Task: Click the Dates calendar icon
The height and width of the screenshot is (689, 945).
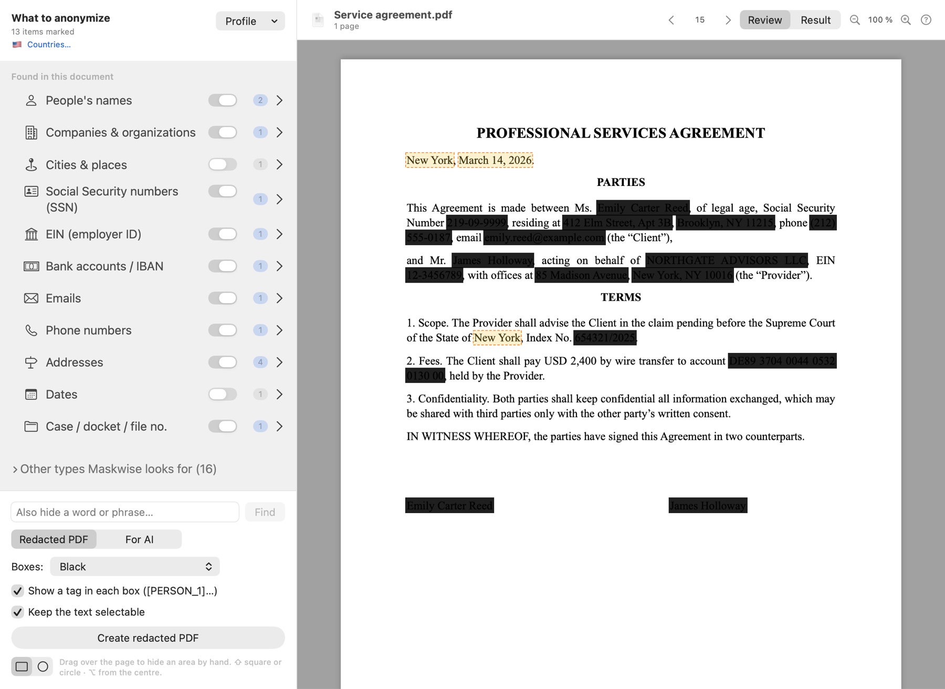Action: 31,394
